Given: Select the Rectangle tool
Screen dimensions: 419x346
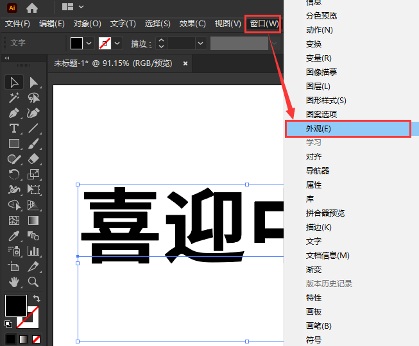Looking at the screenshot, I should (14, 144).
